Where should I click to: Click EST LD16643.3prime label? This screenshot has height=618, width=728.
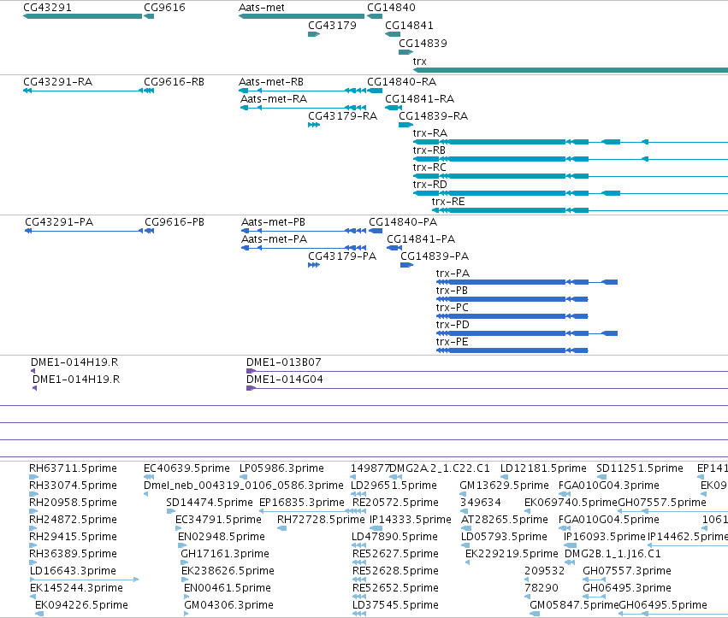[73, 571]
